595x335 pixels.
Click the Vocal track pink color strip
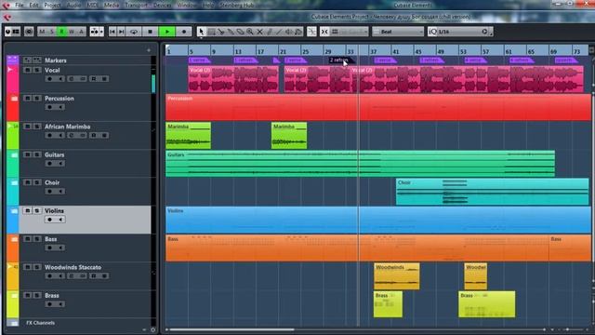tap(12, 78)
